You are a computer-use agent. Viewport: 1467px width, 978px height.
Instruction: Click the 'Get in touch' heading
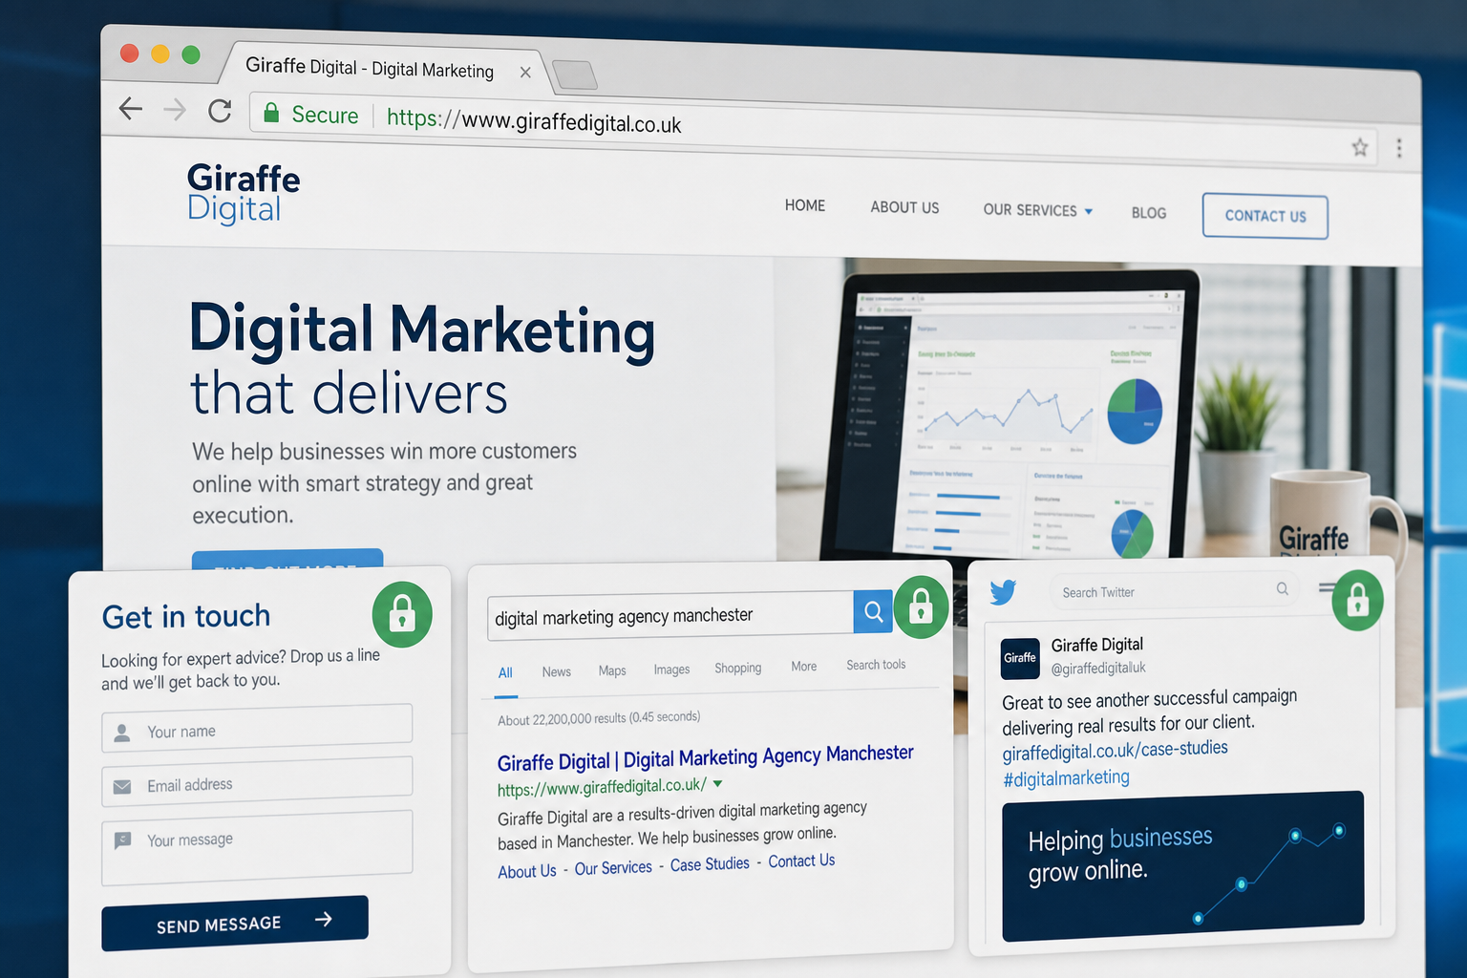pos(186,617)
